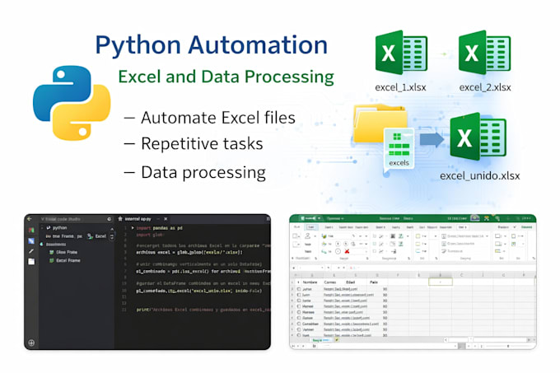Click the Correo header cell

[x=330, y=282]
